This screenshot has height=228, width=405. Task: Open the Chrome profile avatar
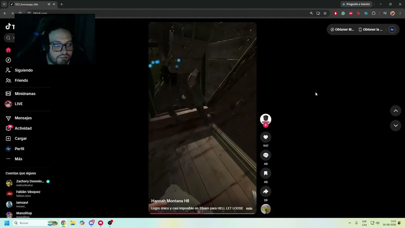pyautogui.click(x=393, y=13)
